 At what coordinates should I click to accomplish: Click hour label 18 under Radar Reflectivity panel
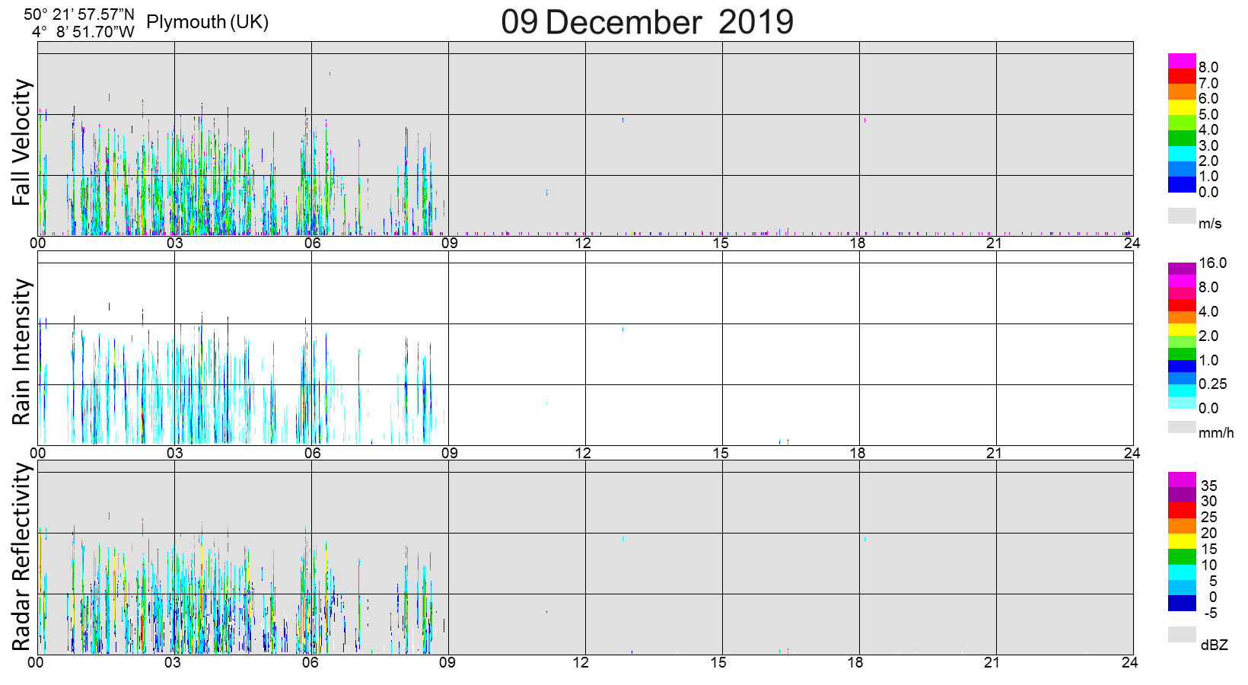855,662
